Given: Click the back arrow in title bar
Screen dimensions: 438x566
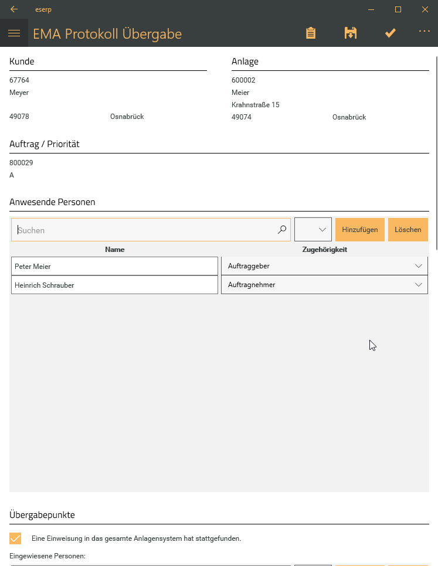Looking at the screenshot, I should 14,9.
